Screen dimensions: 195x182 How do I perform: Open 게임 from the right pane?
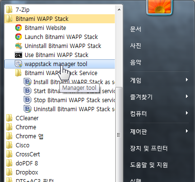(136, 81)
